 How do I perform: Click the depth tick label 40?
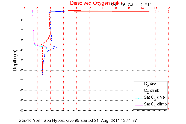tap(22, 50)
